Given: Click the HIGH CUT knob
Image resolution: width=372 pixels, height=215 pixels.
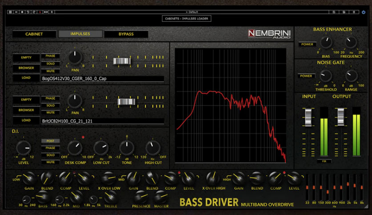Looking at the screenshot, I should click(x=153, y=148).
